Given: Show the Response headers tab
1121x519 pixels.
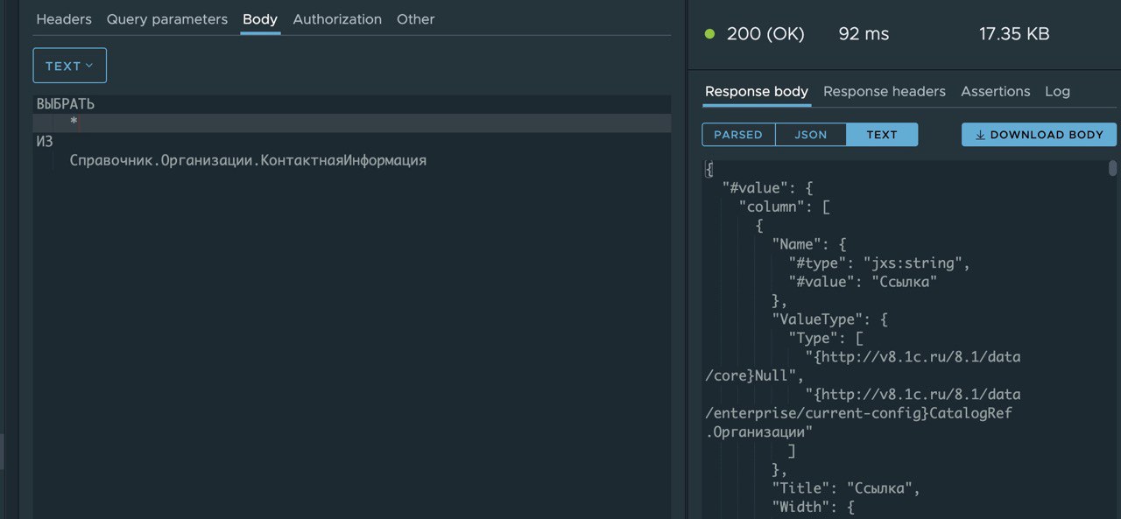Looking at the screenshot, I should (885, 91).
